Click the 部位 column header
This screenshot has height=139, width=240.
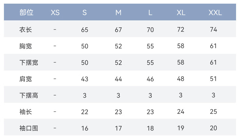tap(26, 12)
